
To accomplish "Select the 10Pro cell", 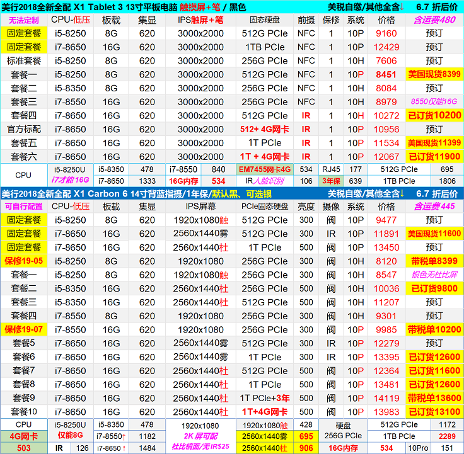I will pyautogui.click(x=418, y=448).
